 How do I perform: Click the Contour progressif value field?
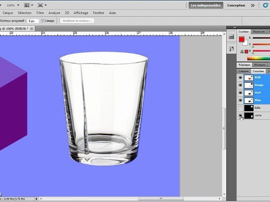point(33,21)
